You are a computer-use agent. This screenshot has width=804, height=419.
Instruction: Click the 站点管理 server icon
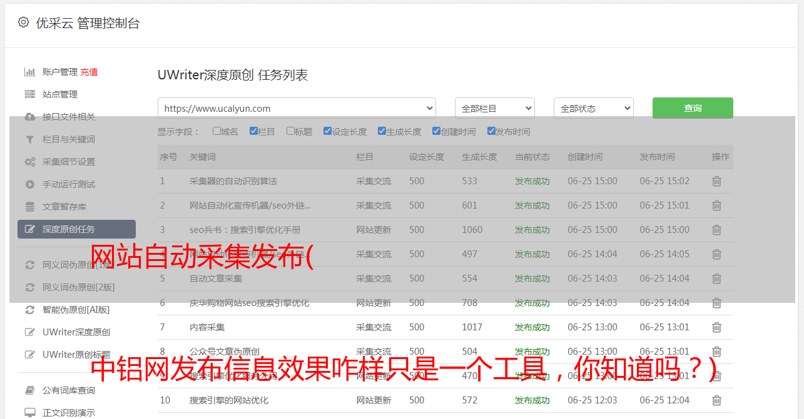(29, 94)
